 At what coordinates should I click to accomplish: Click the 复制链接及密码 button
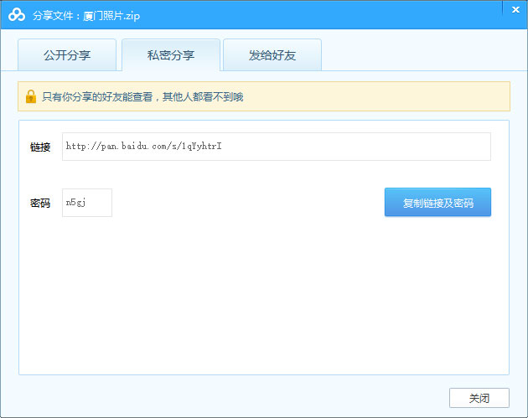(x=437, y=202)
